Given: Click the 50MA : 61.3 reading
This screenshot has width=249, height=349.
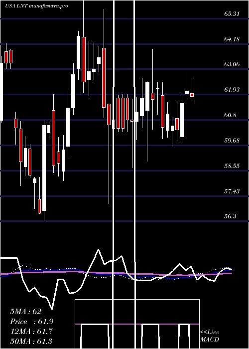Looking at the screenshot, I should point(31,341).
